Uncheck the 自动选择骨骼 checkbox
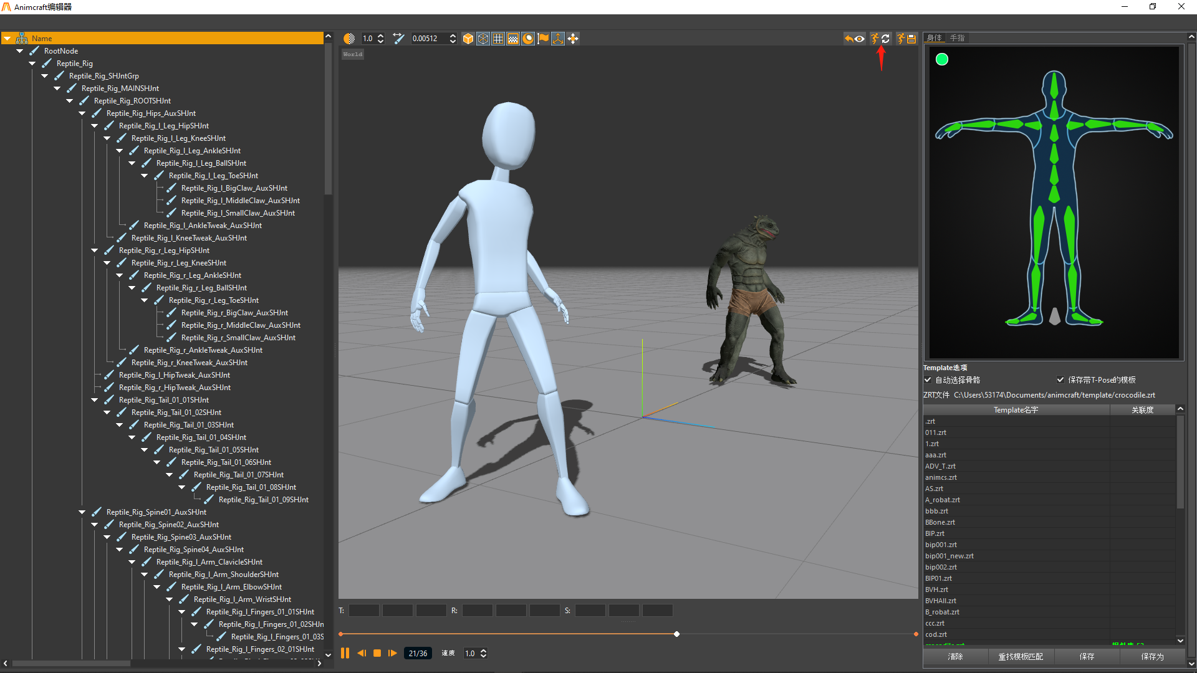The height and width of the screenshot is (673, 1197). coord(928,379)
